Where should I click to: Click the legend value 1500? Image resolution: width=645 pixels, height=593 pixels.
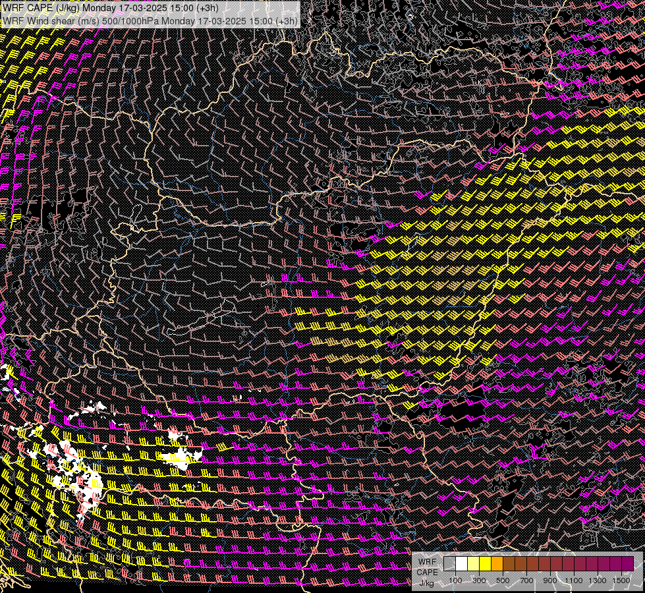[x=621, y=580]
